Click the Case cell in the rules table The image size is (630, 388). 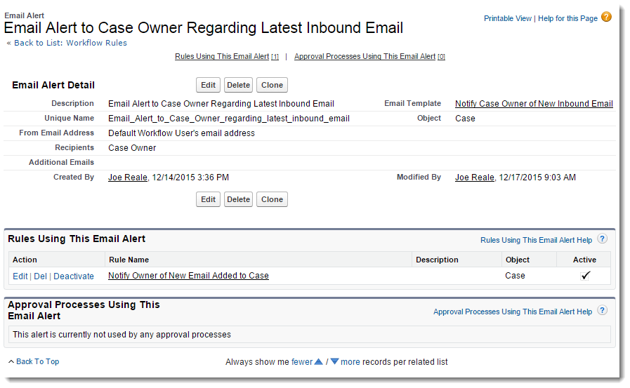(x=515, y=276)
